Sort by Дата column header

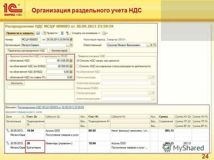point(15,117)
